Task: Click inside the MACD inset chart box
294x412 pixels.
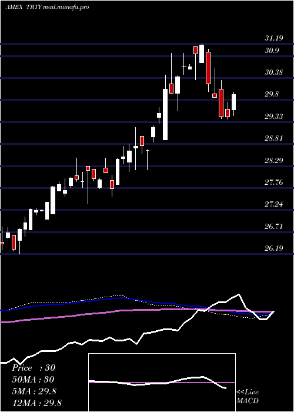Action: 162,383
